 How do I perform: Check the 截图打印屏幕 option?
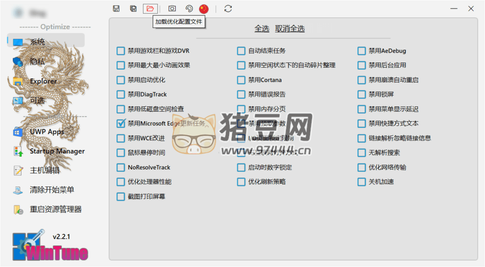click(121, 196)
